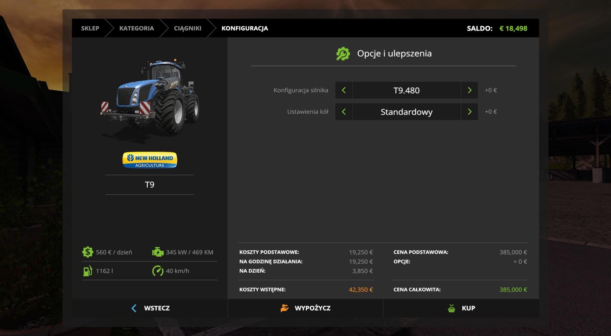This screenshot has width=611, height=336.
Task: Click CENA PODSTAWOWA value 385,000 €
Action: [x=513, y=252]
